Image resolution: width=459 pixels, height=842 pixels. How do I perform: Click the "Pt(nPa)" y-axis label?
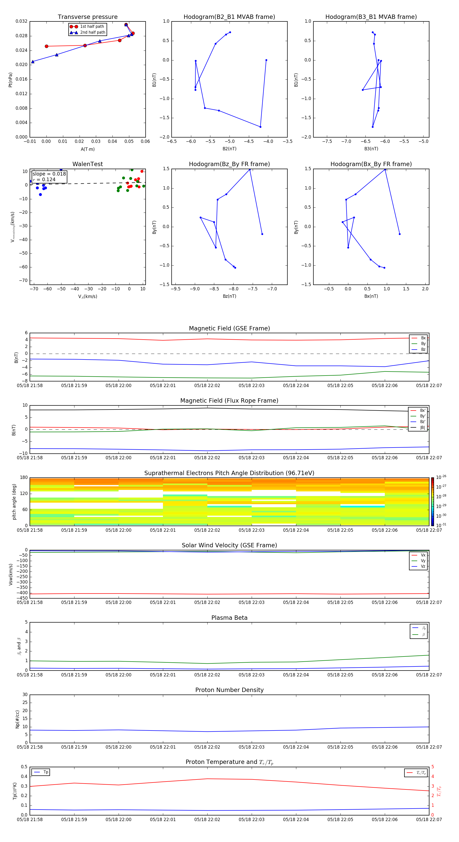(x=10, y=79)
